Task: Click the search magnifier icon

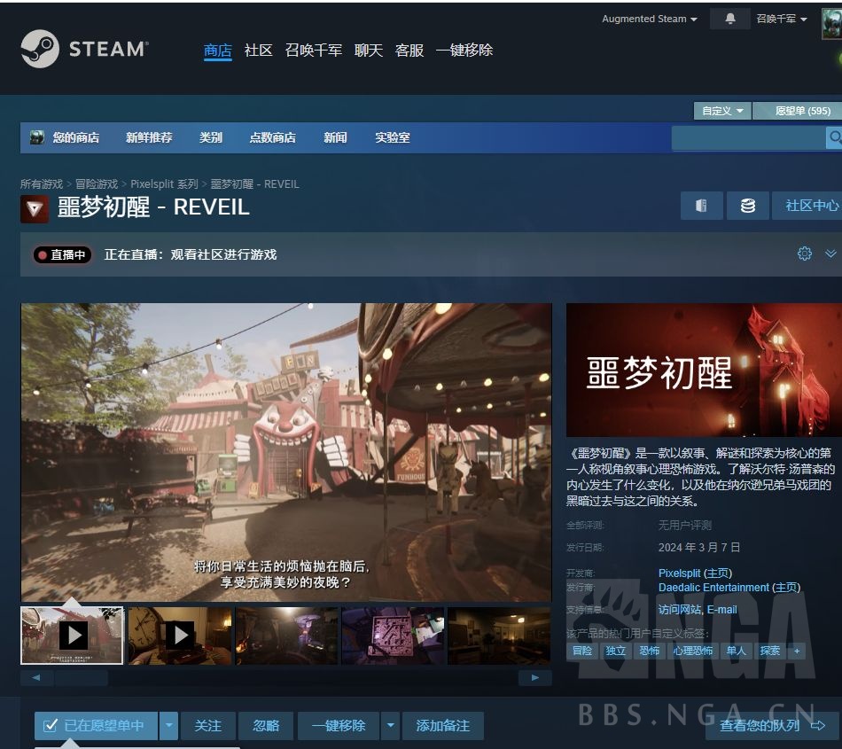Action: (834, 137)
